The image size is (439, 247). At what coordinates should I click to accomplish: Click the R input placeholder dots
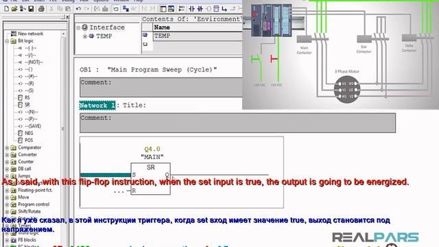coord(119,191)
